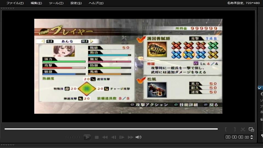Click the blue-highlighted chevron in right panel
Screen dimensions: 263x148
(x=260, y=88)
